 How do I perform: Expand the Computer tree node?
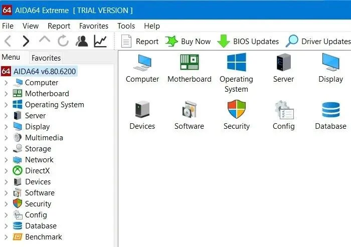6,83
